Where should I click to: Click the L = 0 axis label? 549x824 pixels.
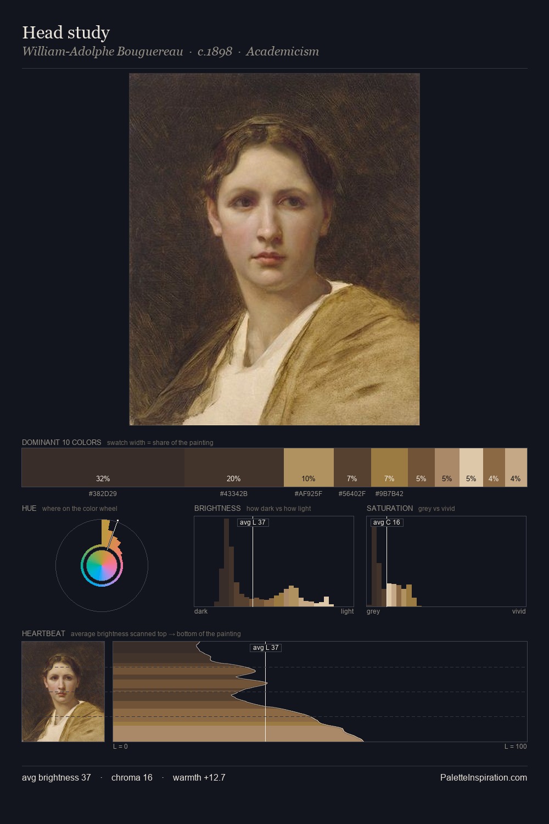(120, 747)
